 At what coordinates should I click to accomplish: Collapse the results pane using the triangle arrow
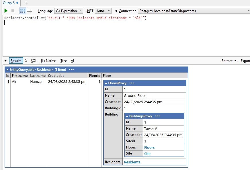5,60
